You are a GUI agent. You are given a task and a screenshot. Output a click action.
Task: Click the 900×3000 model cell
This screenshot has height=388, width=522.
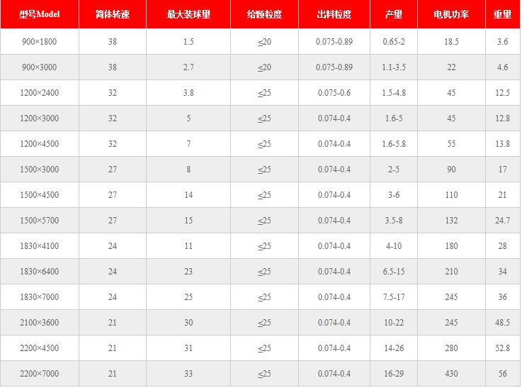(40, 67)
